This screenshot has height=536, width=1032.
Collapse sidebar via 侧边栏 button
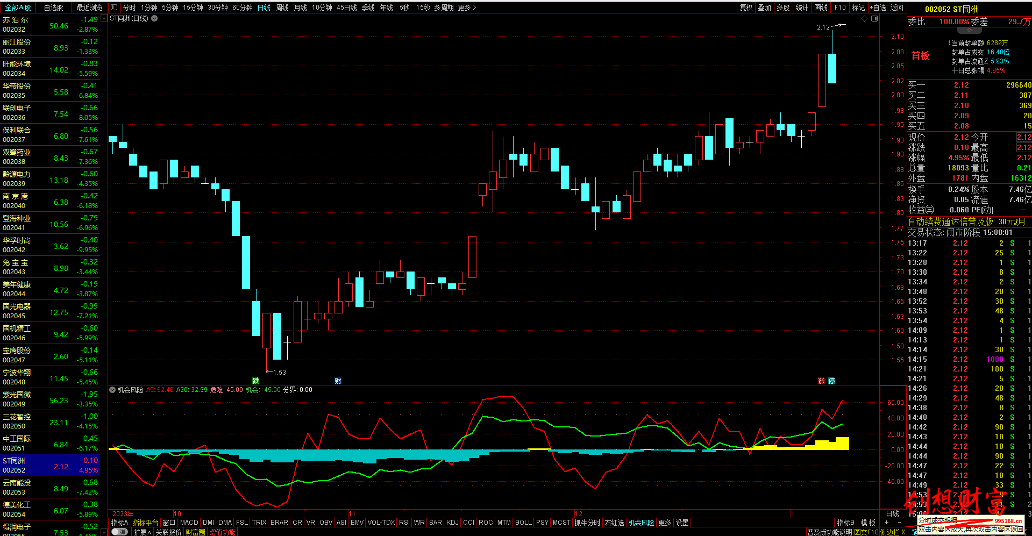coord(892,532)
